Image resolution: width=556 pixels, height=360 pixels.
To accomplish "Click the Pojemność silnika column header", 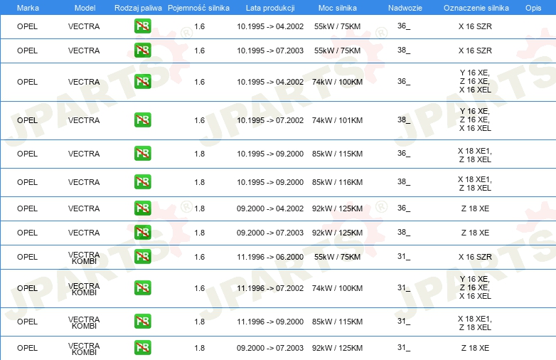I will tap(198, 8).
